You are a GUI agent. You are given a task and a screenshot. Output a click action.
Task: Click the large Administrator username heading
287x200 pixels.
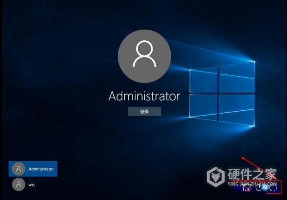coord(144,96)
